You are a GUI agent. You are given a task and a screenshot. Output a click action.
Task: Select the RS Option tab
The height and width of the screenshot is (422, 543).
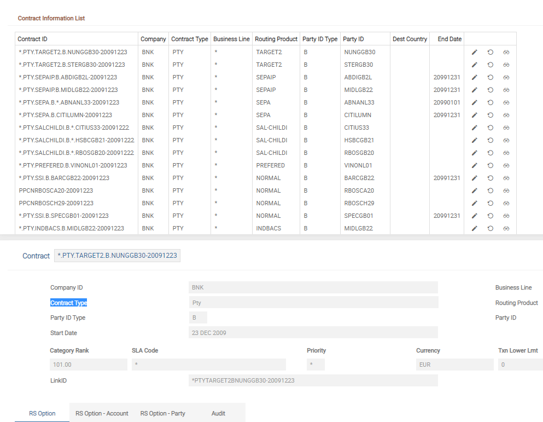click(x=42, y=413)
